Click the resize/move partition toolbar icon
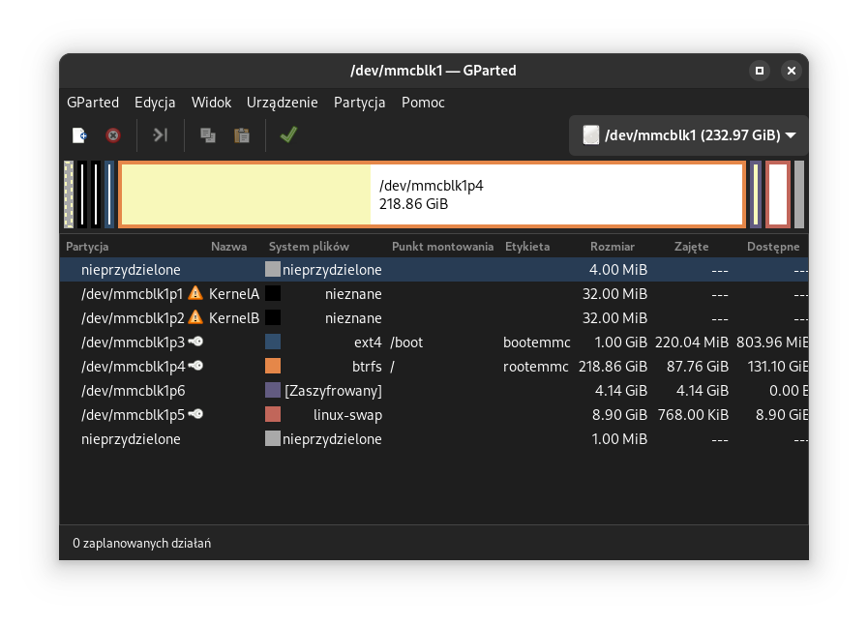The height and width of the screenshot is (625, 868). point(161,135)
